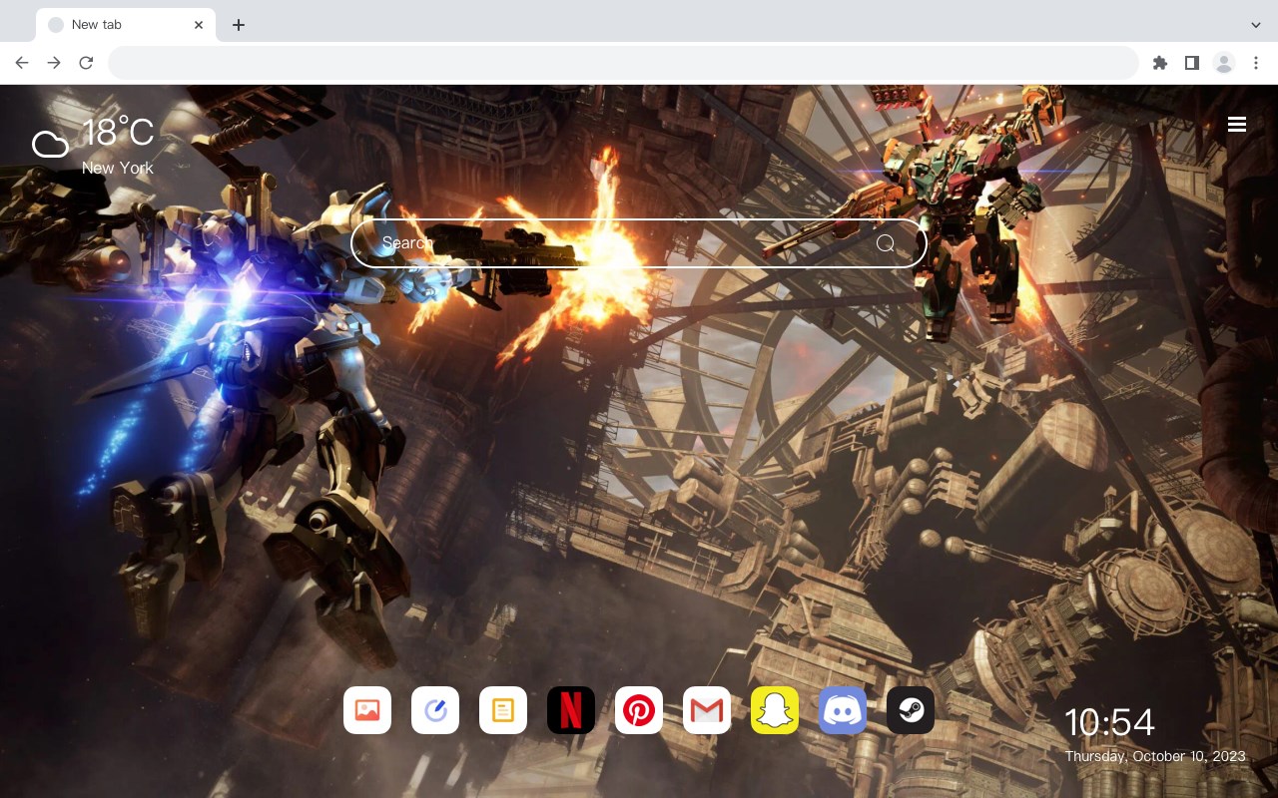Open the Discord shortcut
The image size is (1278, 798).
coord(843,710)
